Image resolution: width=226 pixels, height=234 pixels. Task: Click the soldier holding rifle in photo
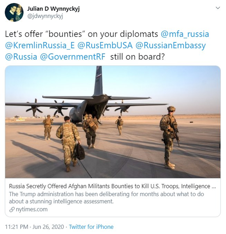pyautogui.click(x=169, y=137)
